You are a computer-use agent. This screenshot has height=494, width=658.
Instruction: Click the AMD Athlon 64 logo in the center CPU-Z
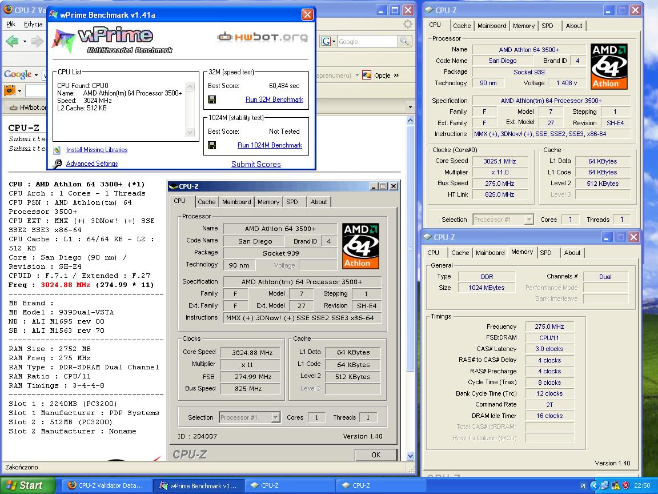(360, 246)
